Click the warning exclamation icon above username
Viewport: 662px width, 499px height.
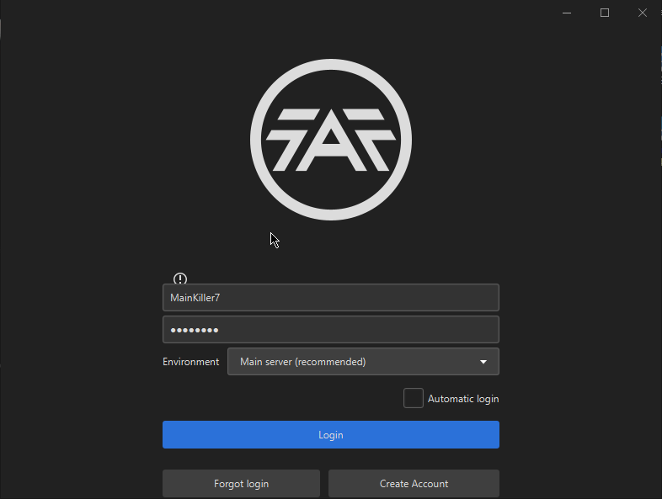point(180,279)
